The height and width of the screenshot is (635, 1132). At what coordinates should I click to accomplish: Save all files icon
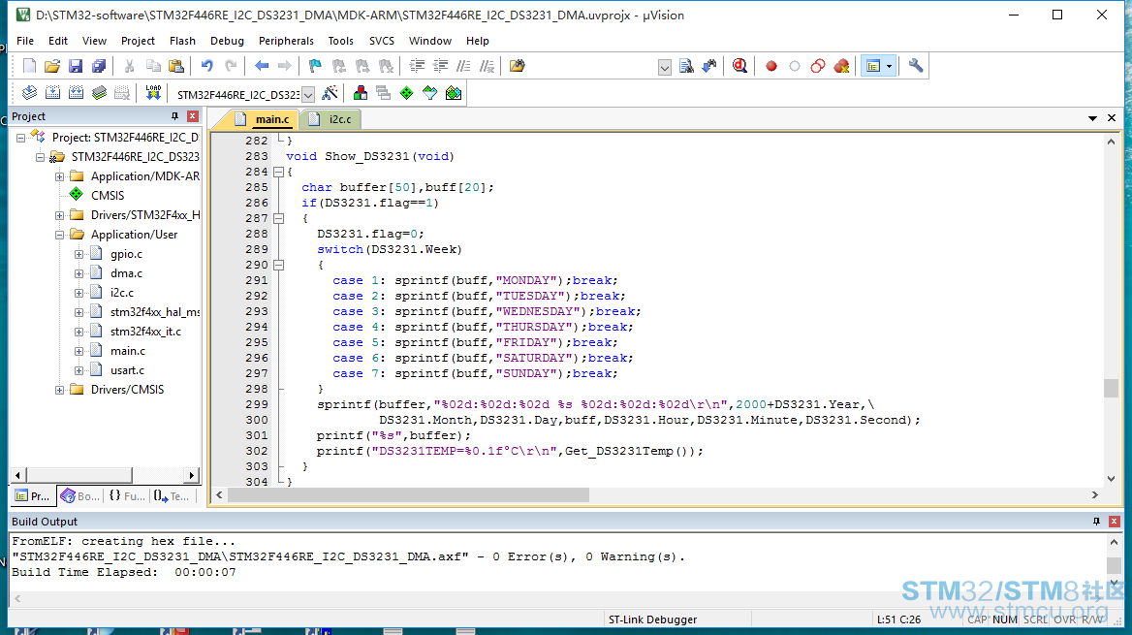pyautogui.click(x=98, y=67)
